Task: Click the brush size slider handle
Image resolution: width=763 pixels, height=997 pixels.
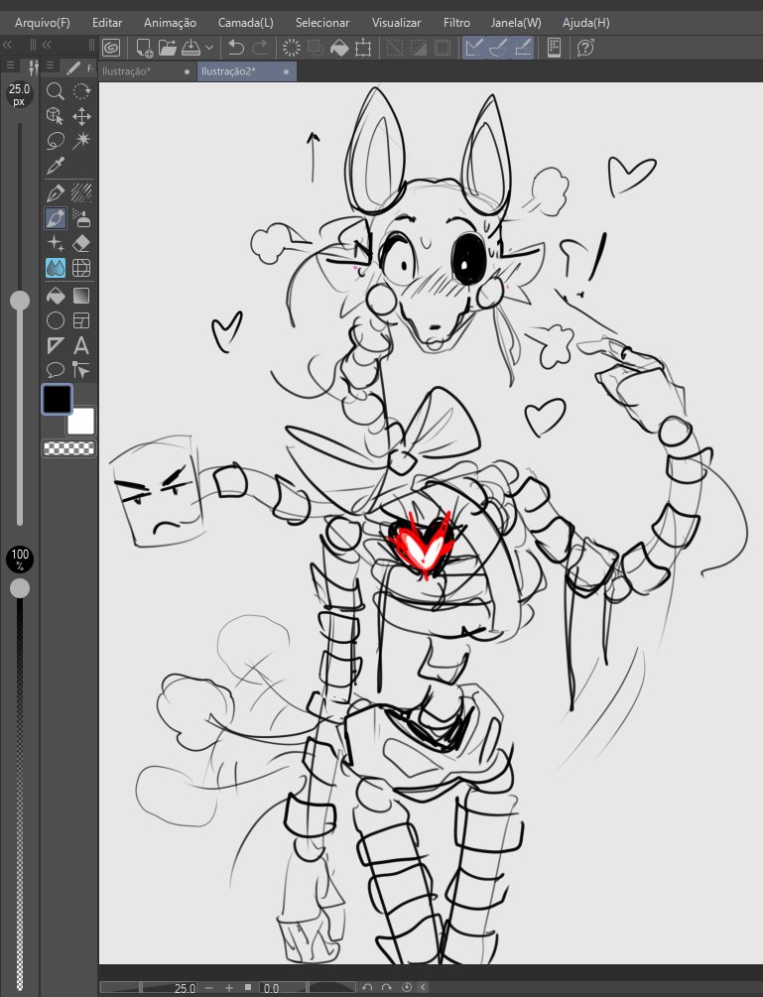Action: coord(20,301)
